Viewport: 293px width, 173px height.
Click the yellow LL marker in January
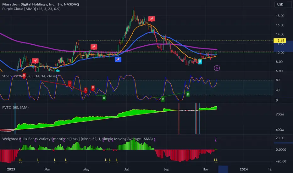(x=20, y=160)
